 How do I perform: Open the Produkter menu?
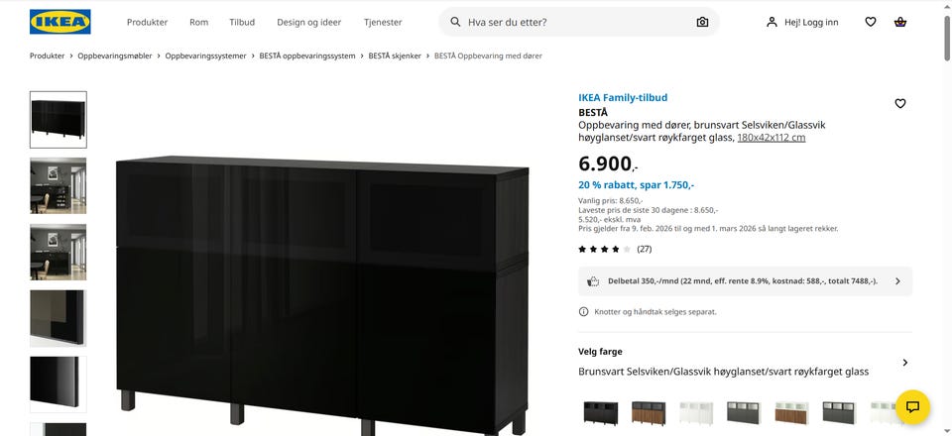tap(147, 22)
